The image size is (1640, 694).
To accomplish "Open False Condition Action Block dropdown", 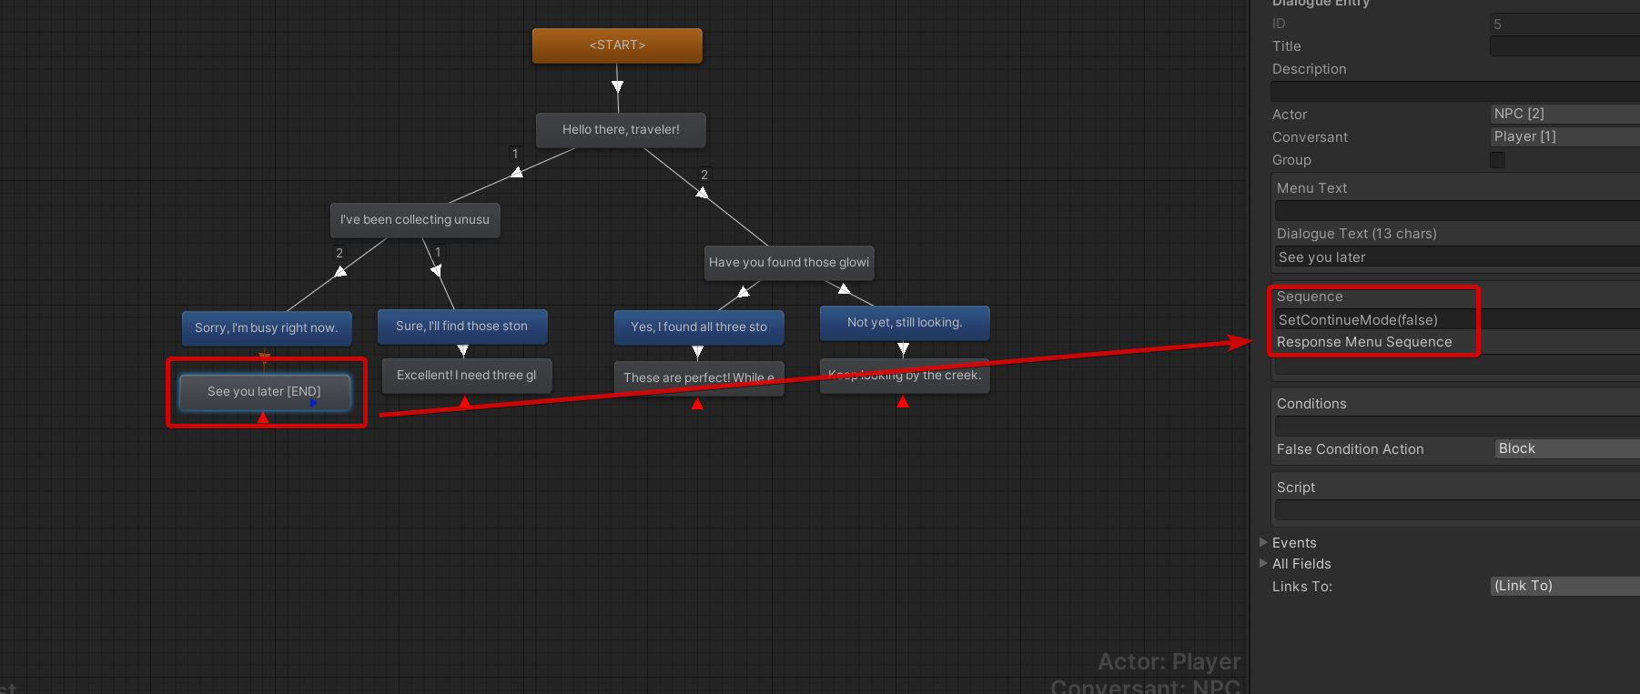I will tap(1567, 448).
